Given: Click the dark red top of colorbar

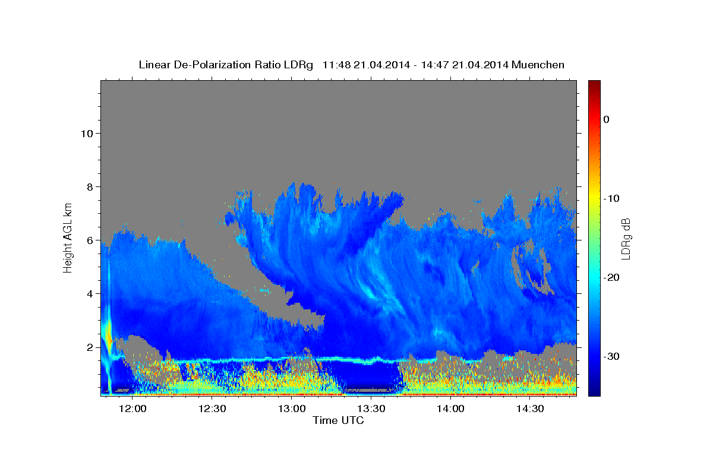Looking at the screenshot, I should coord(594,84).
